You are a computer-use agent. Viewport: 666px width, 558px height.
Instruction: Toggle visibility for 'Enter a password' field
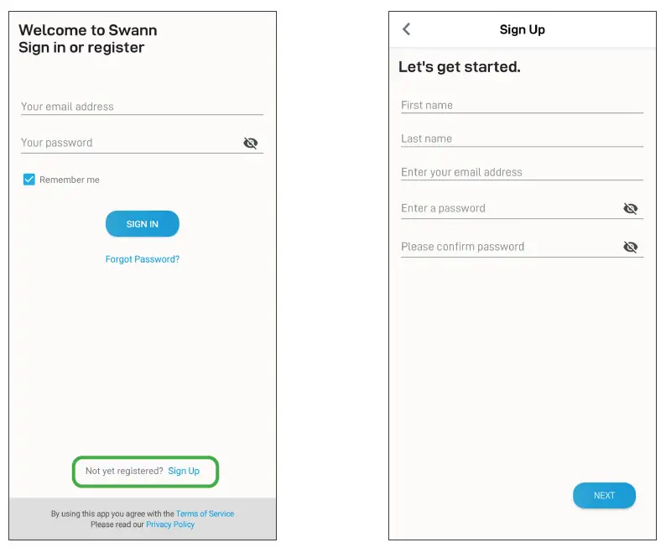coord(631,208)
